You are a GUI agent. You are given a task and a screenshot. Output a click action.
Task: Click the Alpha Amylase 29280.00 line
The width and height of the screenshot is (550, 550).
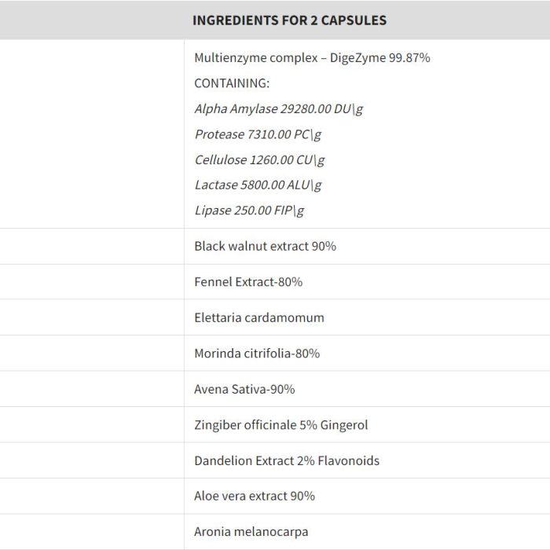[278, 109]
